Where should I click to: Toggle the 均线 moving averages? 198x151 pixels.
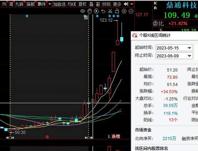(72, 4)
